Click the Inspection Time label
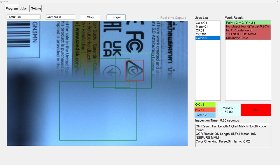280x165 pixels. pos(217,120)
